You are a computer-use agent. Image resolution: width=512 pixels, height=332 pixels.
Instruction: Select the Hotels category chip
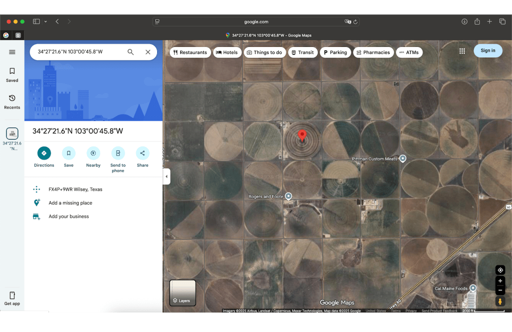227,52
